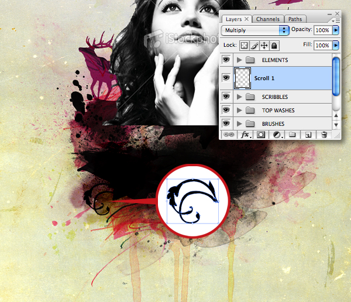Click the layers scroll down arrow
This screenshot has width=351, height=302.
[336, 125]
